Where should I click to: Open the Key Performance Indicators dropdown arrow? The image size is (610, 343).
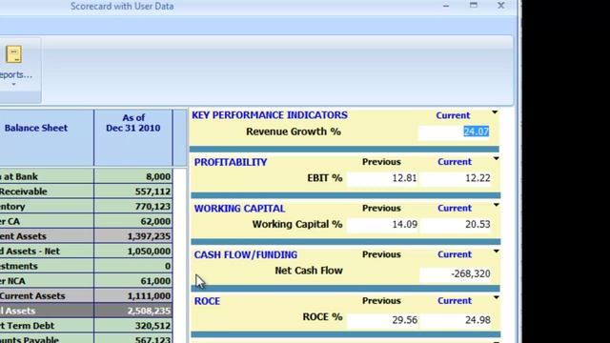[495, 112]
